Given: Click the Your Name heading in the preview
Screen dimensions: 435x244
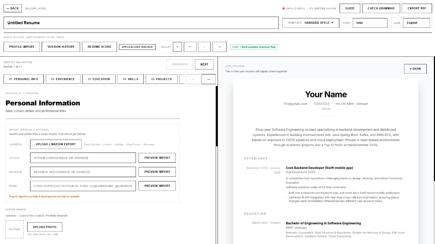Looking at the screenshot, I should click(326, 94).
